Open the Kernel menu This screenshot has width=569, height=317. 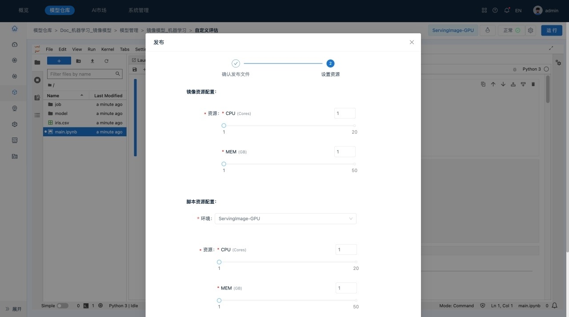click(108, 49)
